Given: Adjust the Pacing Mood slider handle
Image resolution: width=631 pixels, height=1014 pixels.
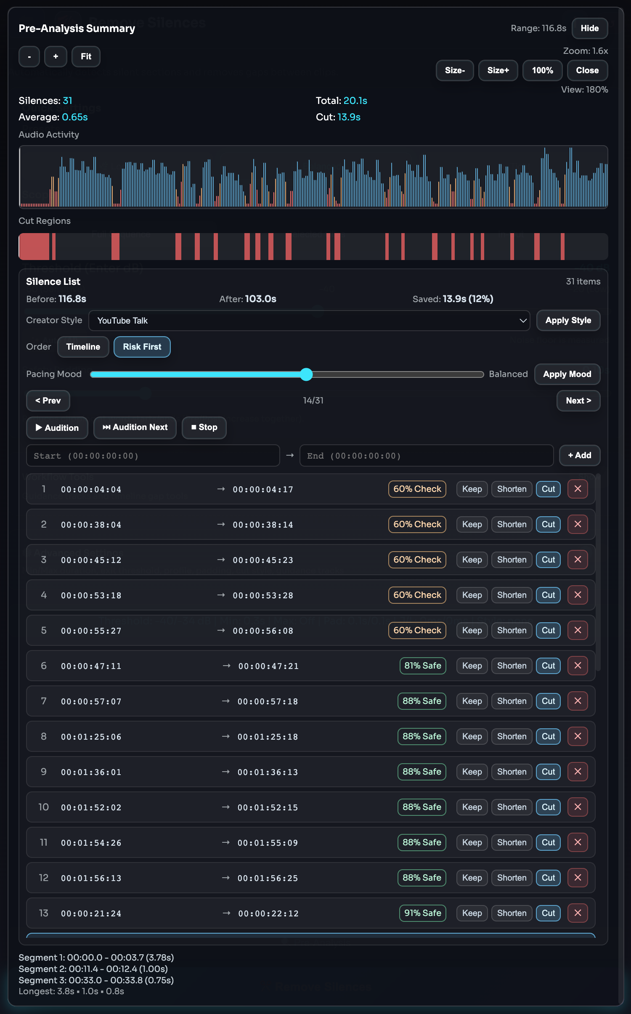Looking at the screenshot, I should [x=307, y=374].
